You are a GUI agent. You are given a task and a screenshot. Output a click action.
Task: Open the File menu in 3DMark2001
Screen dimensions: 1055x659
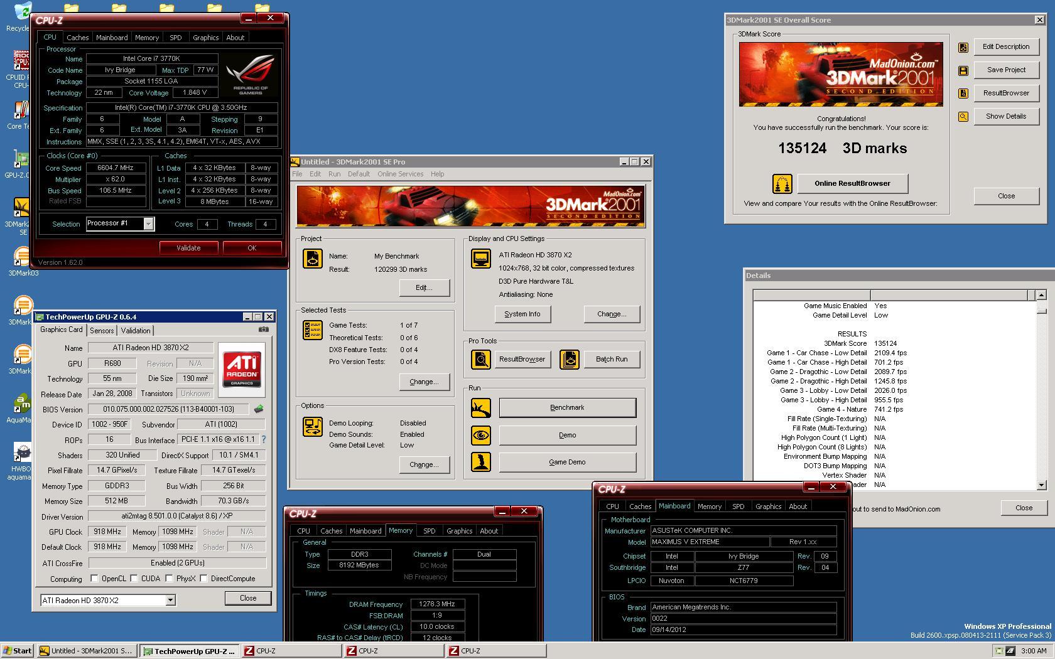pos(297,174)
